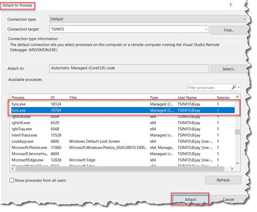Sort by the User Name column header
This screenshot has height=212, width=257.
click(195, 98)
